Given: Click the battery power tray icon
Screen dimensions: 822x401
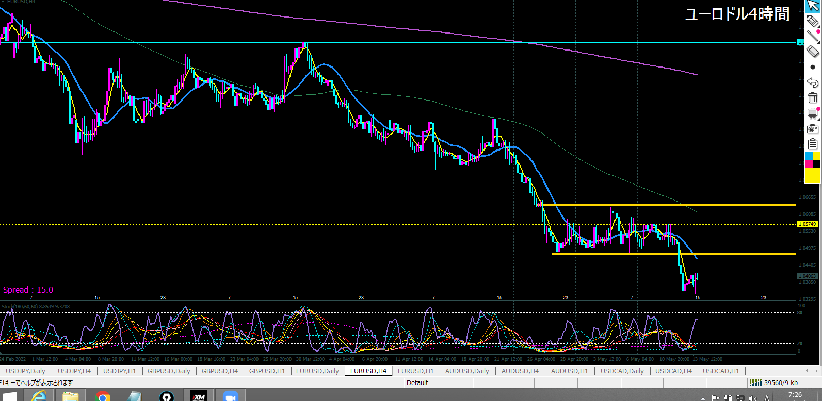Looking at the screenshot, I should [728, 398].
